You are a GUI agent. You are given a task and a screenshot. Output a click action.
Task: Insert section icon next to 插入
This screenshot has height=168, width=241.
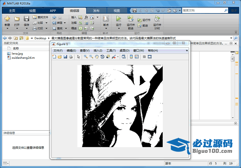pos(80,17)
